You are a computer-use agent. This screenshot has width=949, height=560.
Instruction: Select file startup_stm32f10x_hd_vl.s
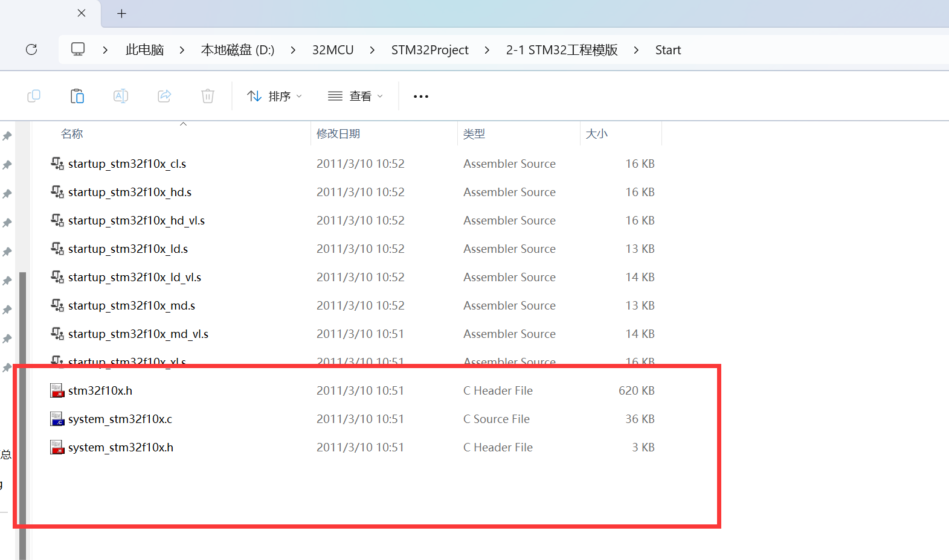(x=137, y=220)
